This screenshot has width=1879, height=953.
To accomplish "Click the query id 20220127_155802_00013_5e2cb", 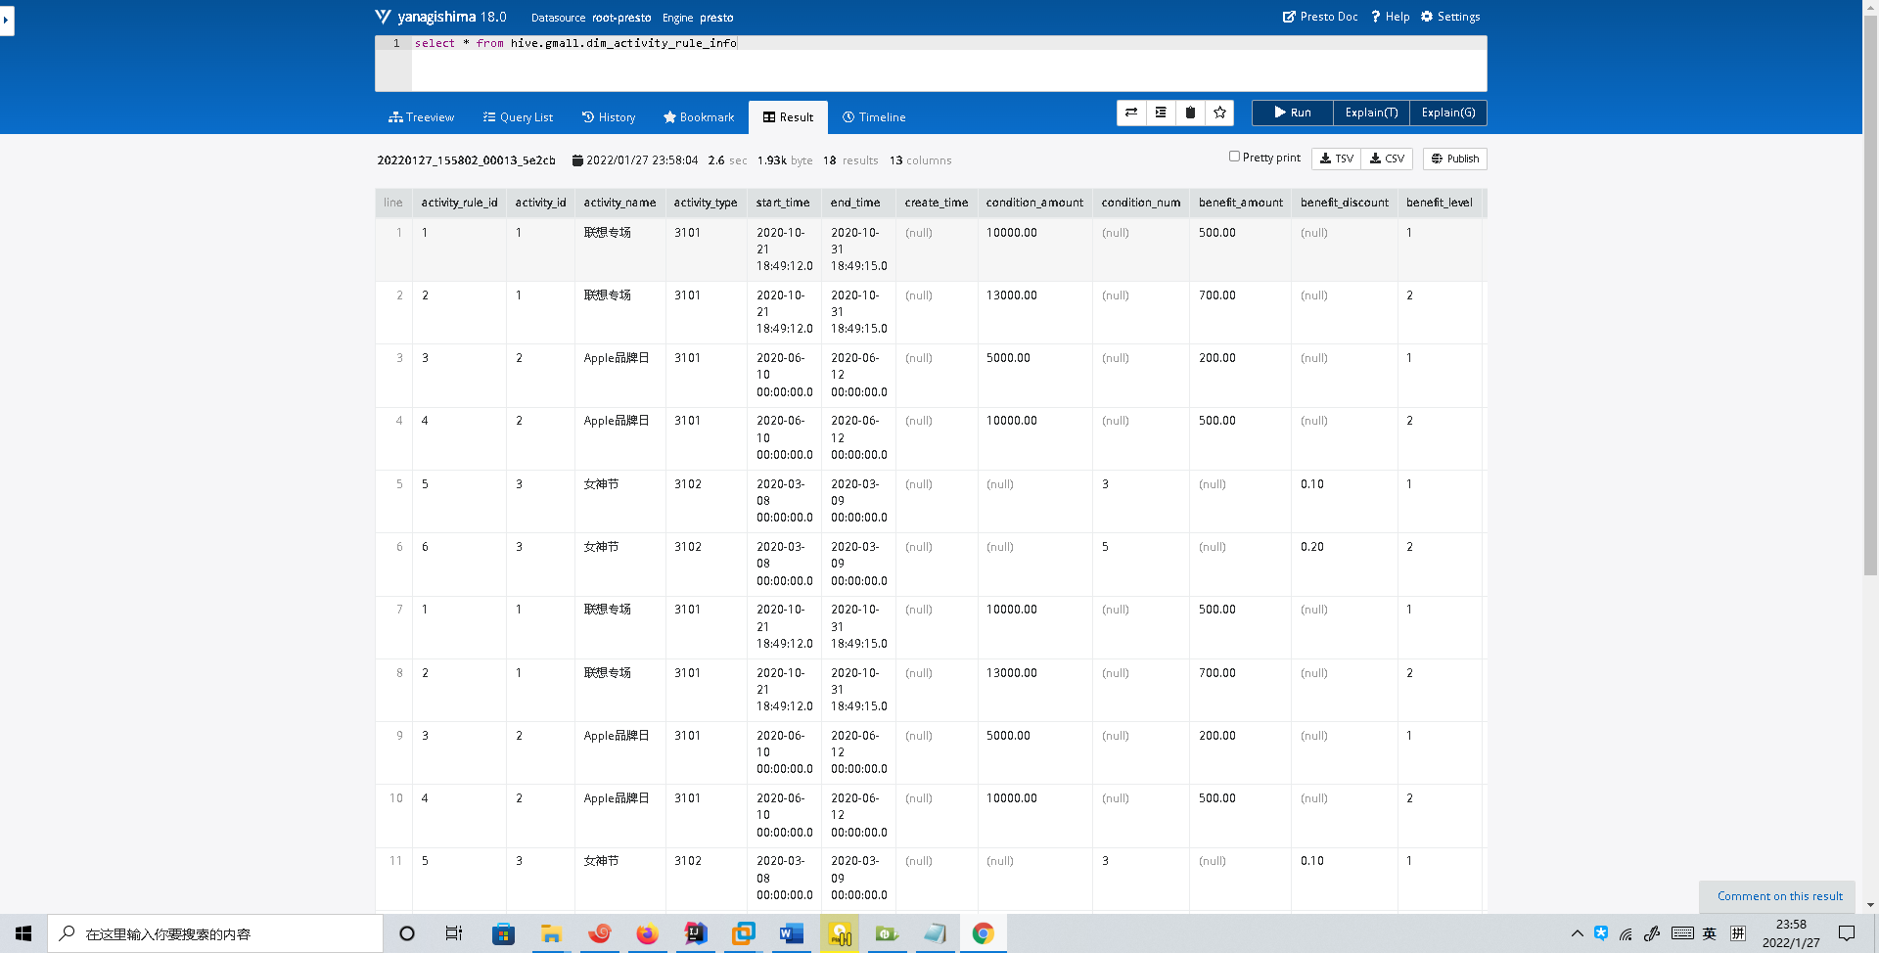I will 466,160.
